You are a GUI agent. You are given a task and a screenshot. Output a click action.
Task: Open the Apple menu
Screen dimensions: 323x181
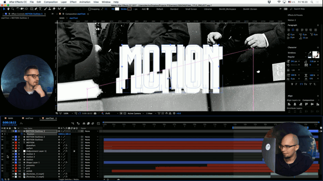5,2
